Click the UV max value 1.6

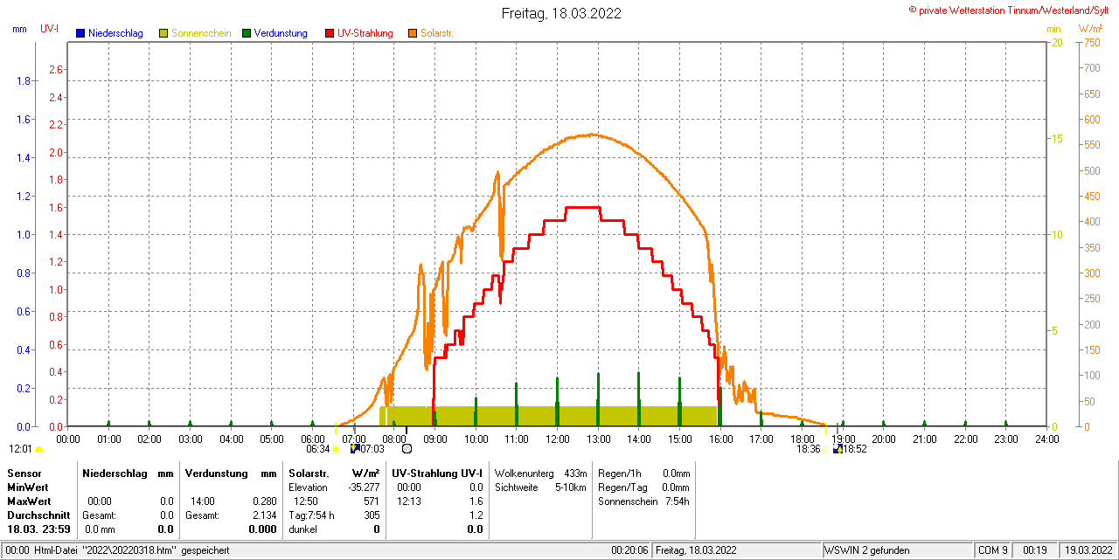[x=476, y=501]
